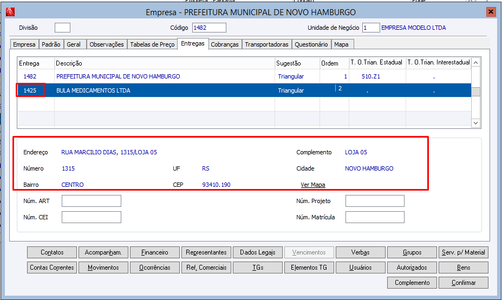This screenshot has height=300, width=502.
Task: Open the Contatos button
Action: coord(52,252)
